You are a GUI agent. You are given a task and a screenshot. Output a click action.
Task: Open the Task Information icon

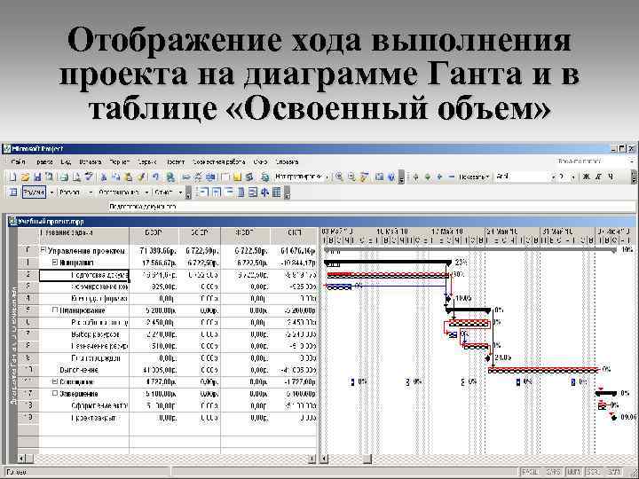(x=225, y=177)
